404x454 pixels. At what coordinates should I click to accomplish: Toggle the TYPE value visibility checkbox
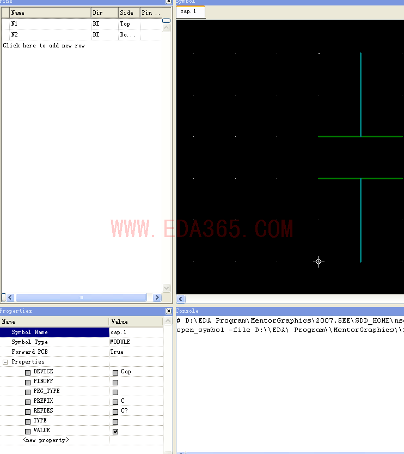tap(115, 422)
